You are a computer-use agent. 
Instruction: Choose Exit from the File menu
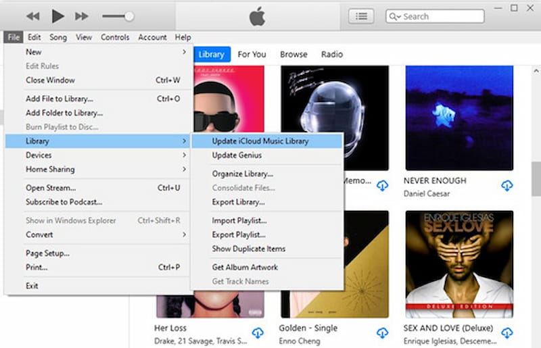(97, 286)
